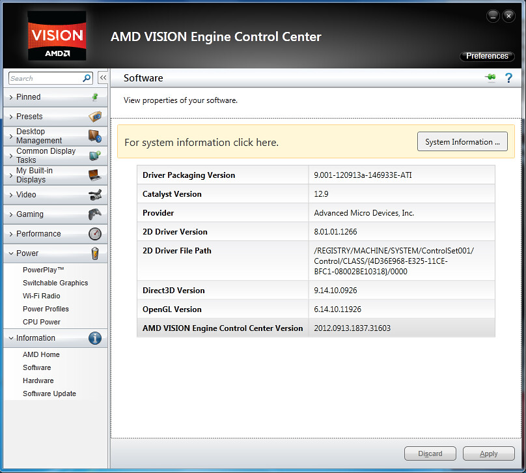Screen dimensions: 526x473
Task: Click the OpenGL Version value 6.14.10.11926
Action: click(337, 309)
